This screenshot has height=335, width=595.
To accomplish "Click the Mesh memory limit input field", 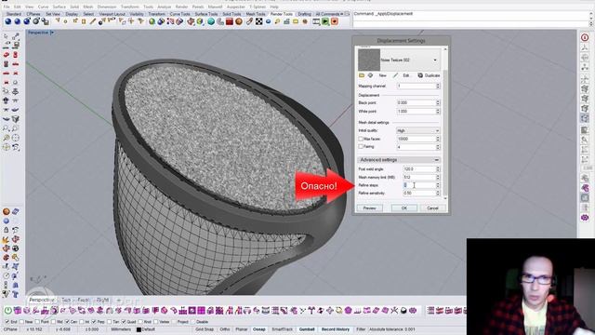I will [x=418, y=178].
